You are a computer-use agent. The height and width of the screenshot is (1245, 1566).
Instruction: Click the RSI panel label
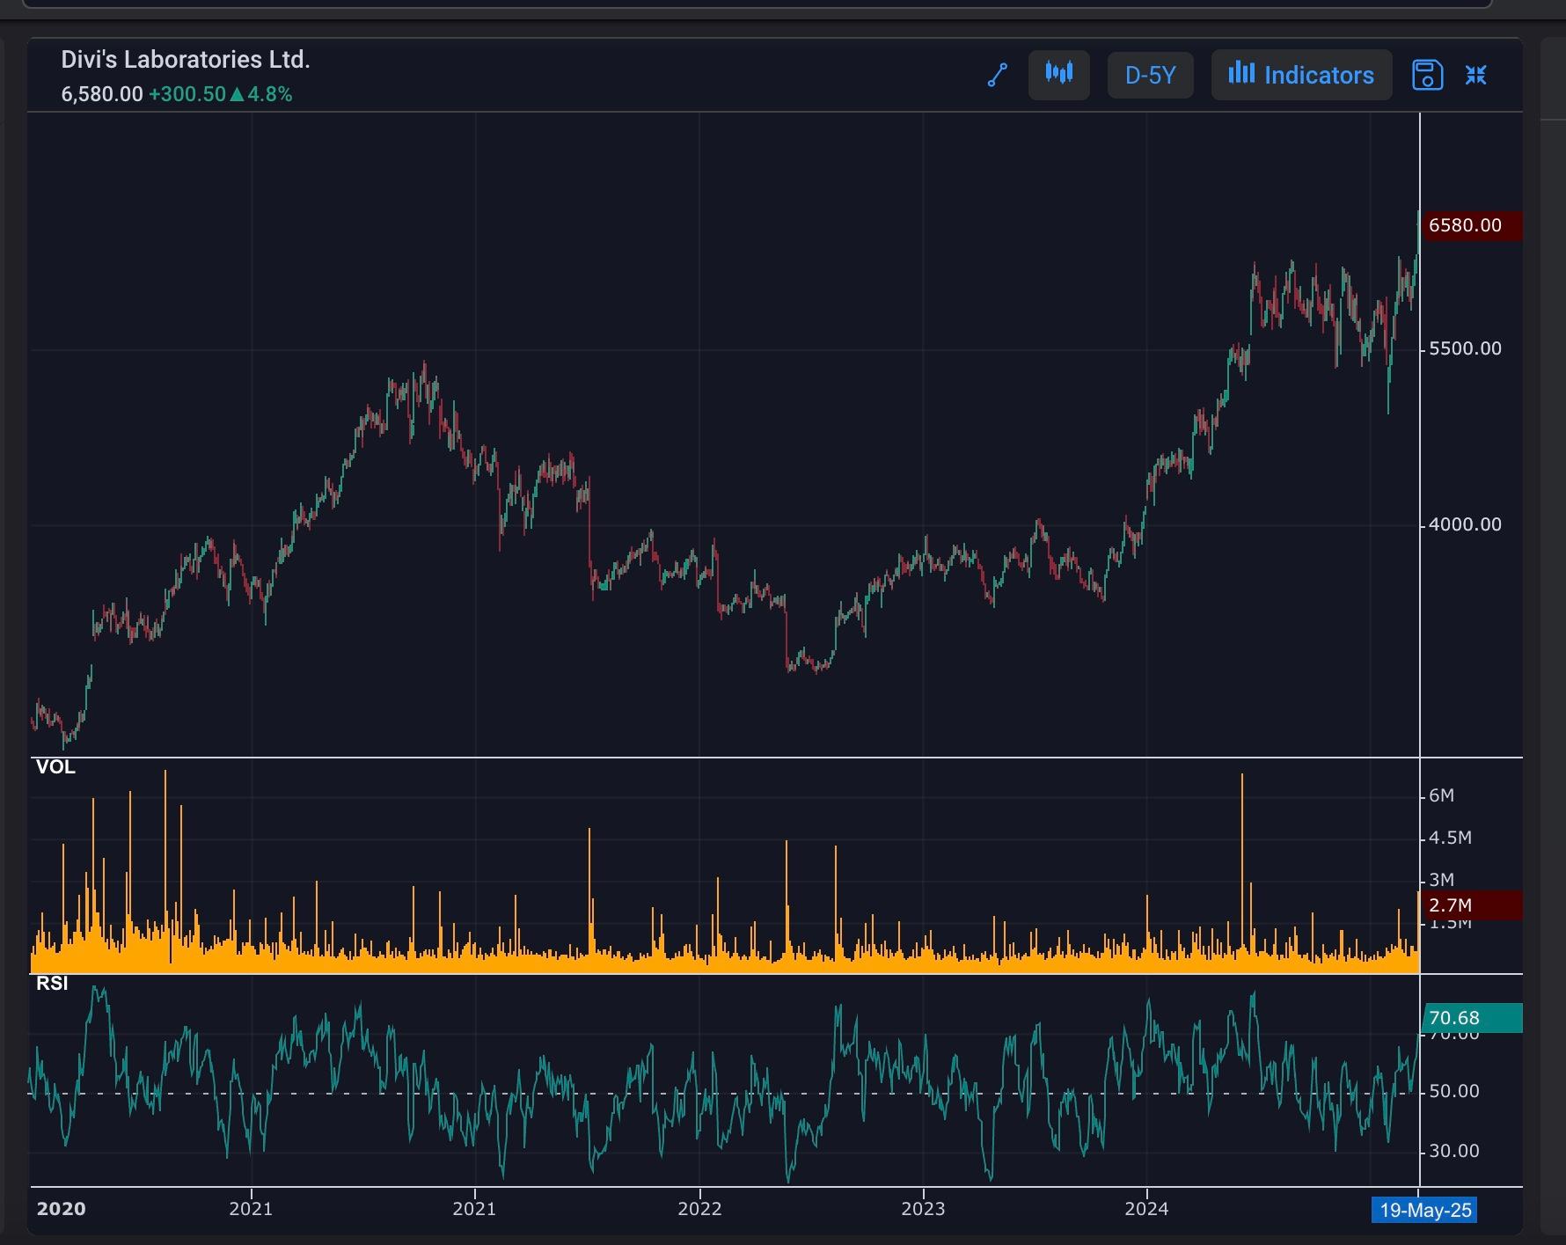52,984
